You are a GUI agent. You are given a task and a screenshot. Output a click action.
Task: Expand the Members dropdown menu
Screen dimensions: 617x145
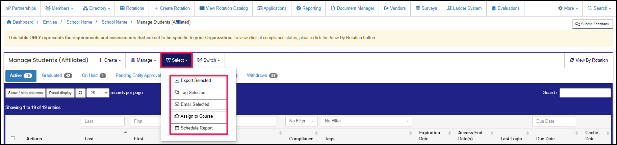pos(59,8)
